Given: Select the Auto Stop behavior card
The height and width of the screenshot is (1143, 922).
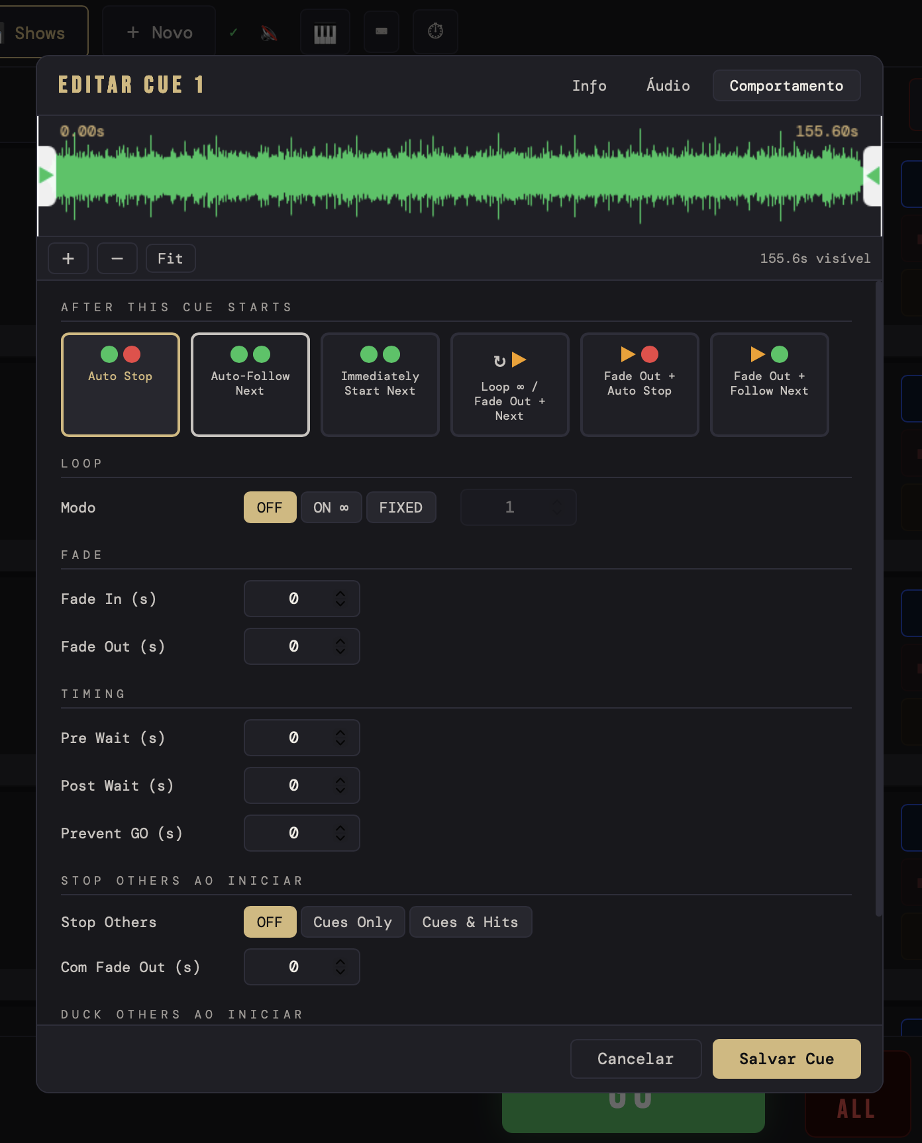Looking at the screenshot, I should click(121, 385).
